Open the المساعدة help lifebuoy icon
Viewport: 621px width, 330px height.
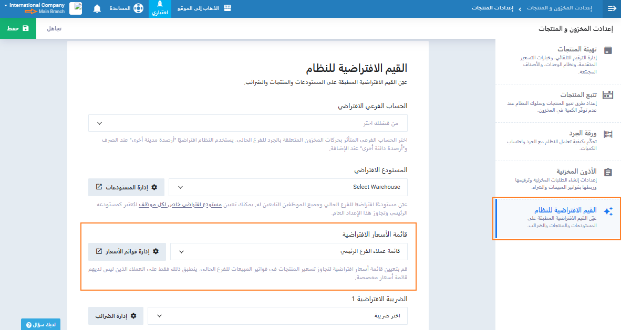[138, 9]
